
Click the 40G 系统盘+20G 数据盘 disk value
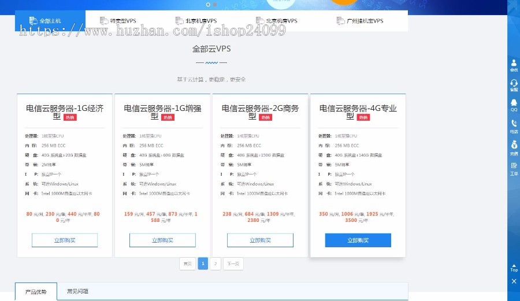tap(64, 155)
